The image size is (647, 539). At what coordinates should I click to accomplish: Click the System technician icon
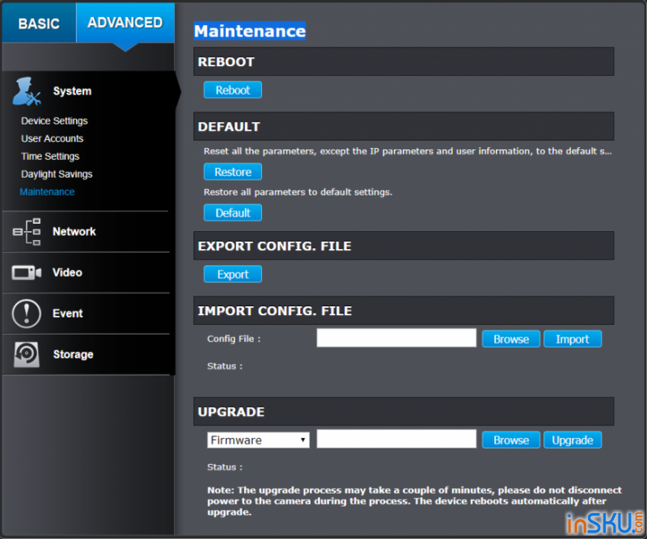tap(27, 91)
